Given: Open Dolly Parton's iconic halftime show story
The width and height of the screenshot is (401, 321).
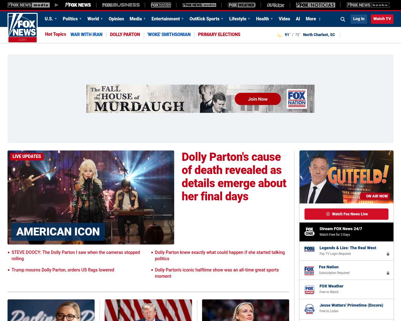Looking at the screenshot, I should pos(217,273).
